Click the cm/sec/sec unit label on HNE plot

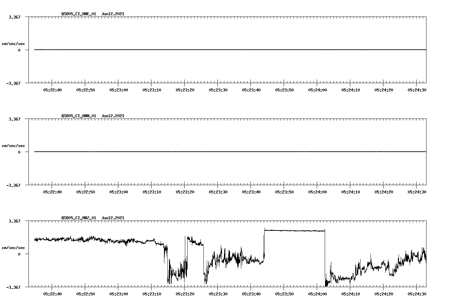point(13,44)
